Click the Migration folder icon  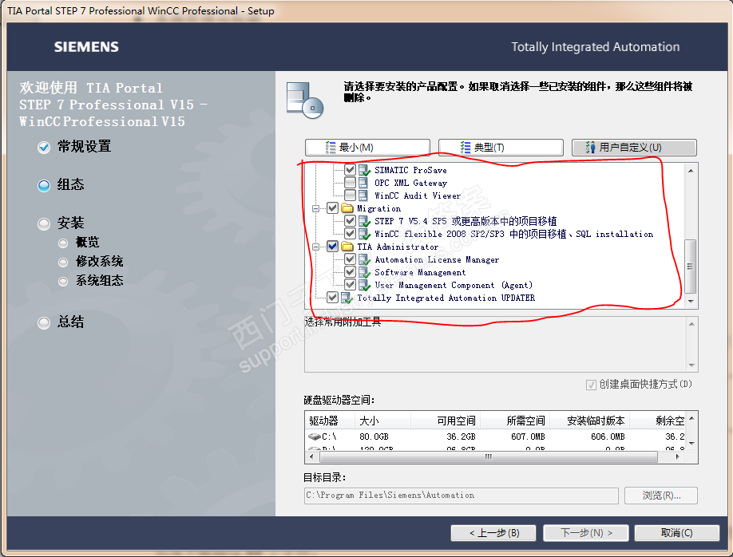pos(347,208)
